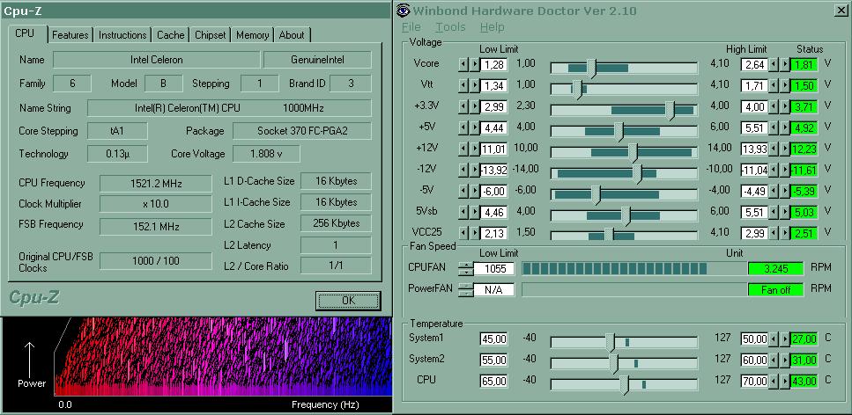852x415 pixels.
Task: Click the +3.3V voltage slider handle
Action: pyautogui.click(x=670, y=111)
